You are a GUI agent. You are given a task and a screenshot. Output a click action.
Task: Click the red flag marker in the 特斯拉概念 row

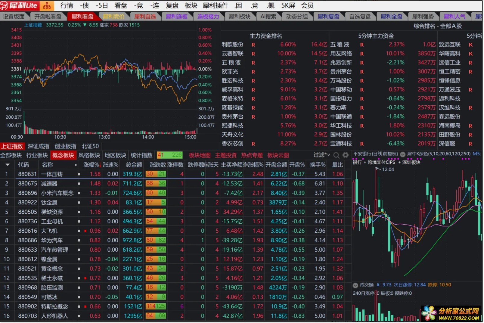[85, 306]
